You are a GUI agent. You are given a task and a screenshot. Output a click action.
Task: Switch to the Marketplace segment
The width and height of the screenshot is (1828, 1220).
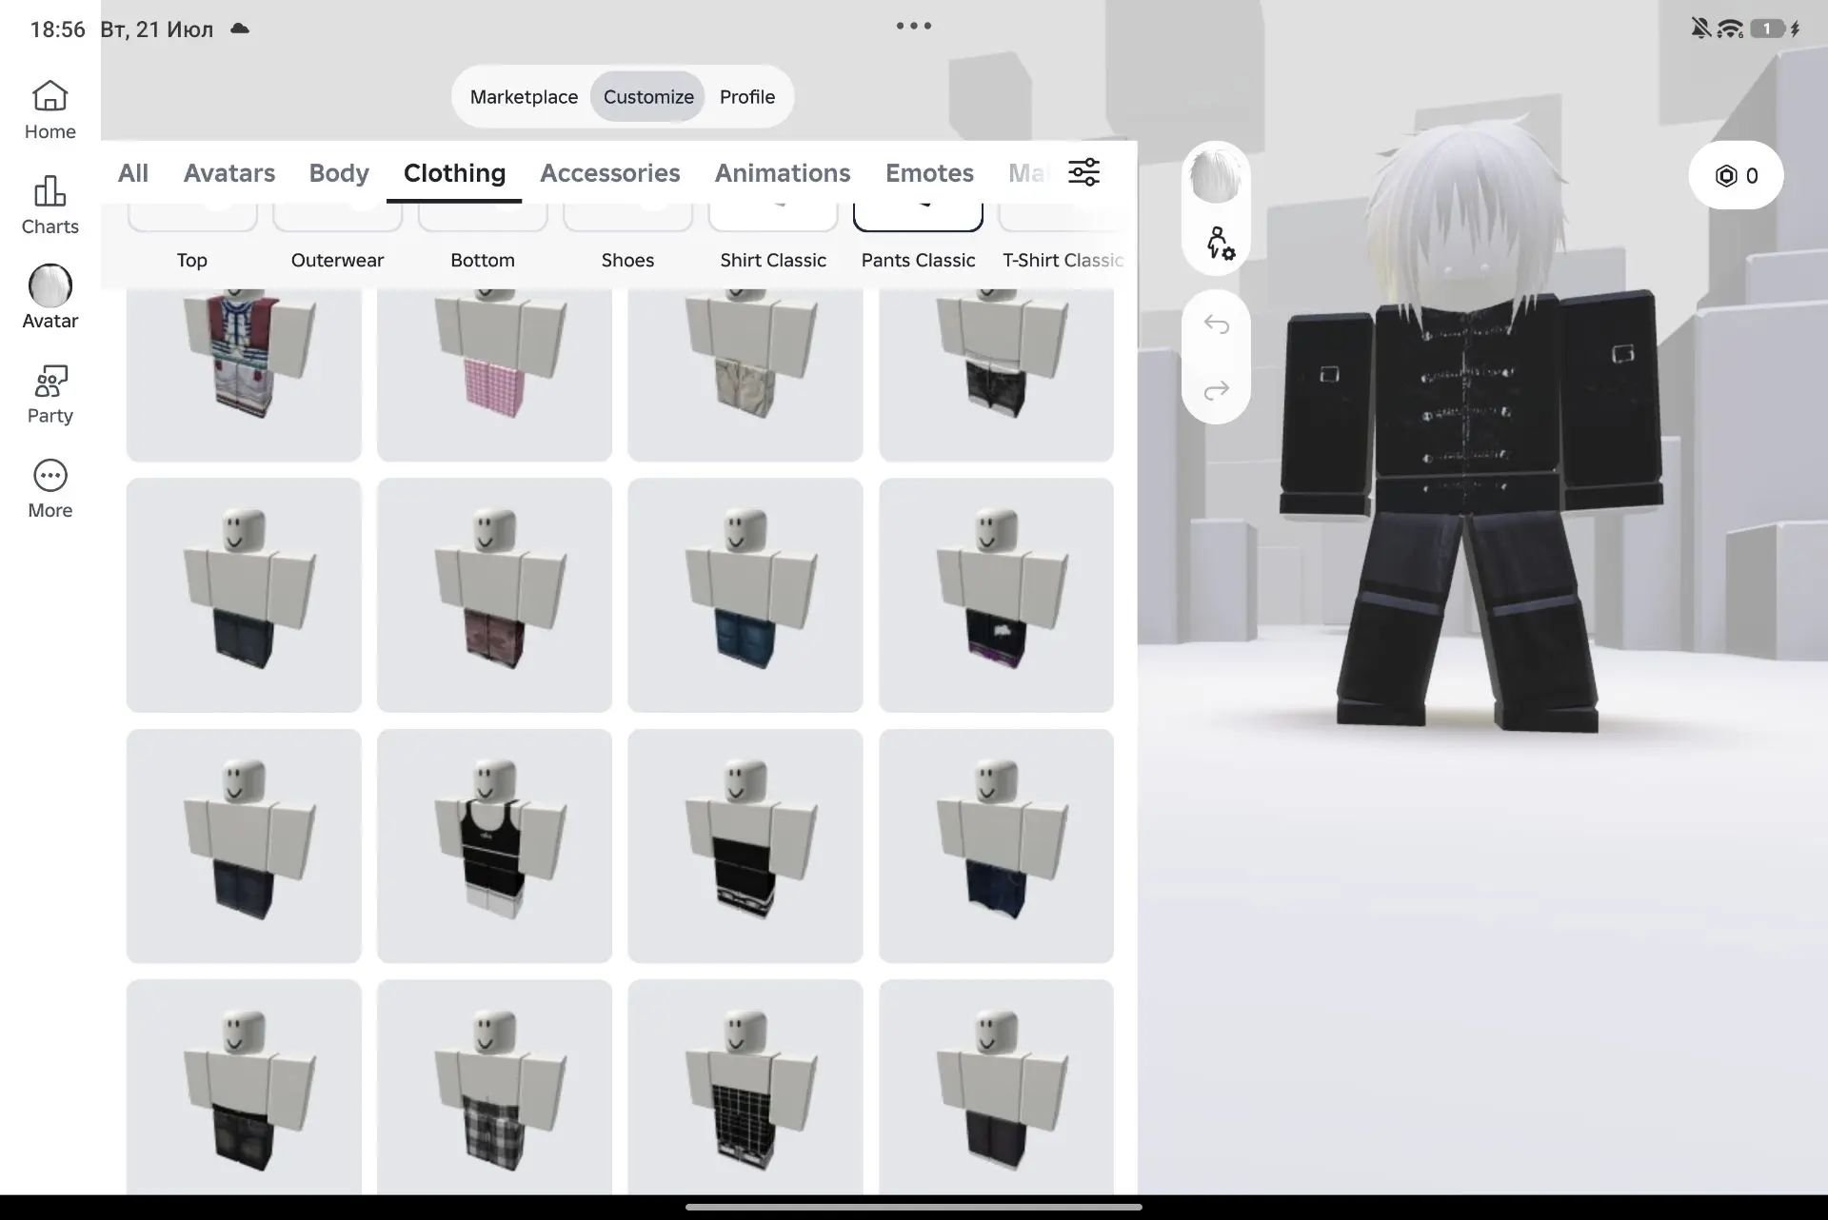[x=524, y=97]
